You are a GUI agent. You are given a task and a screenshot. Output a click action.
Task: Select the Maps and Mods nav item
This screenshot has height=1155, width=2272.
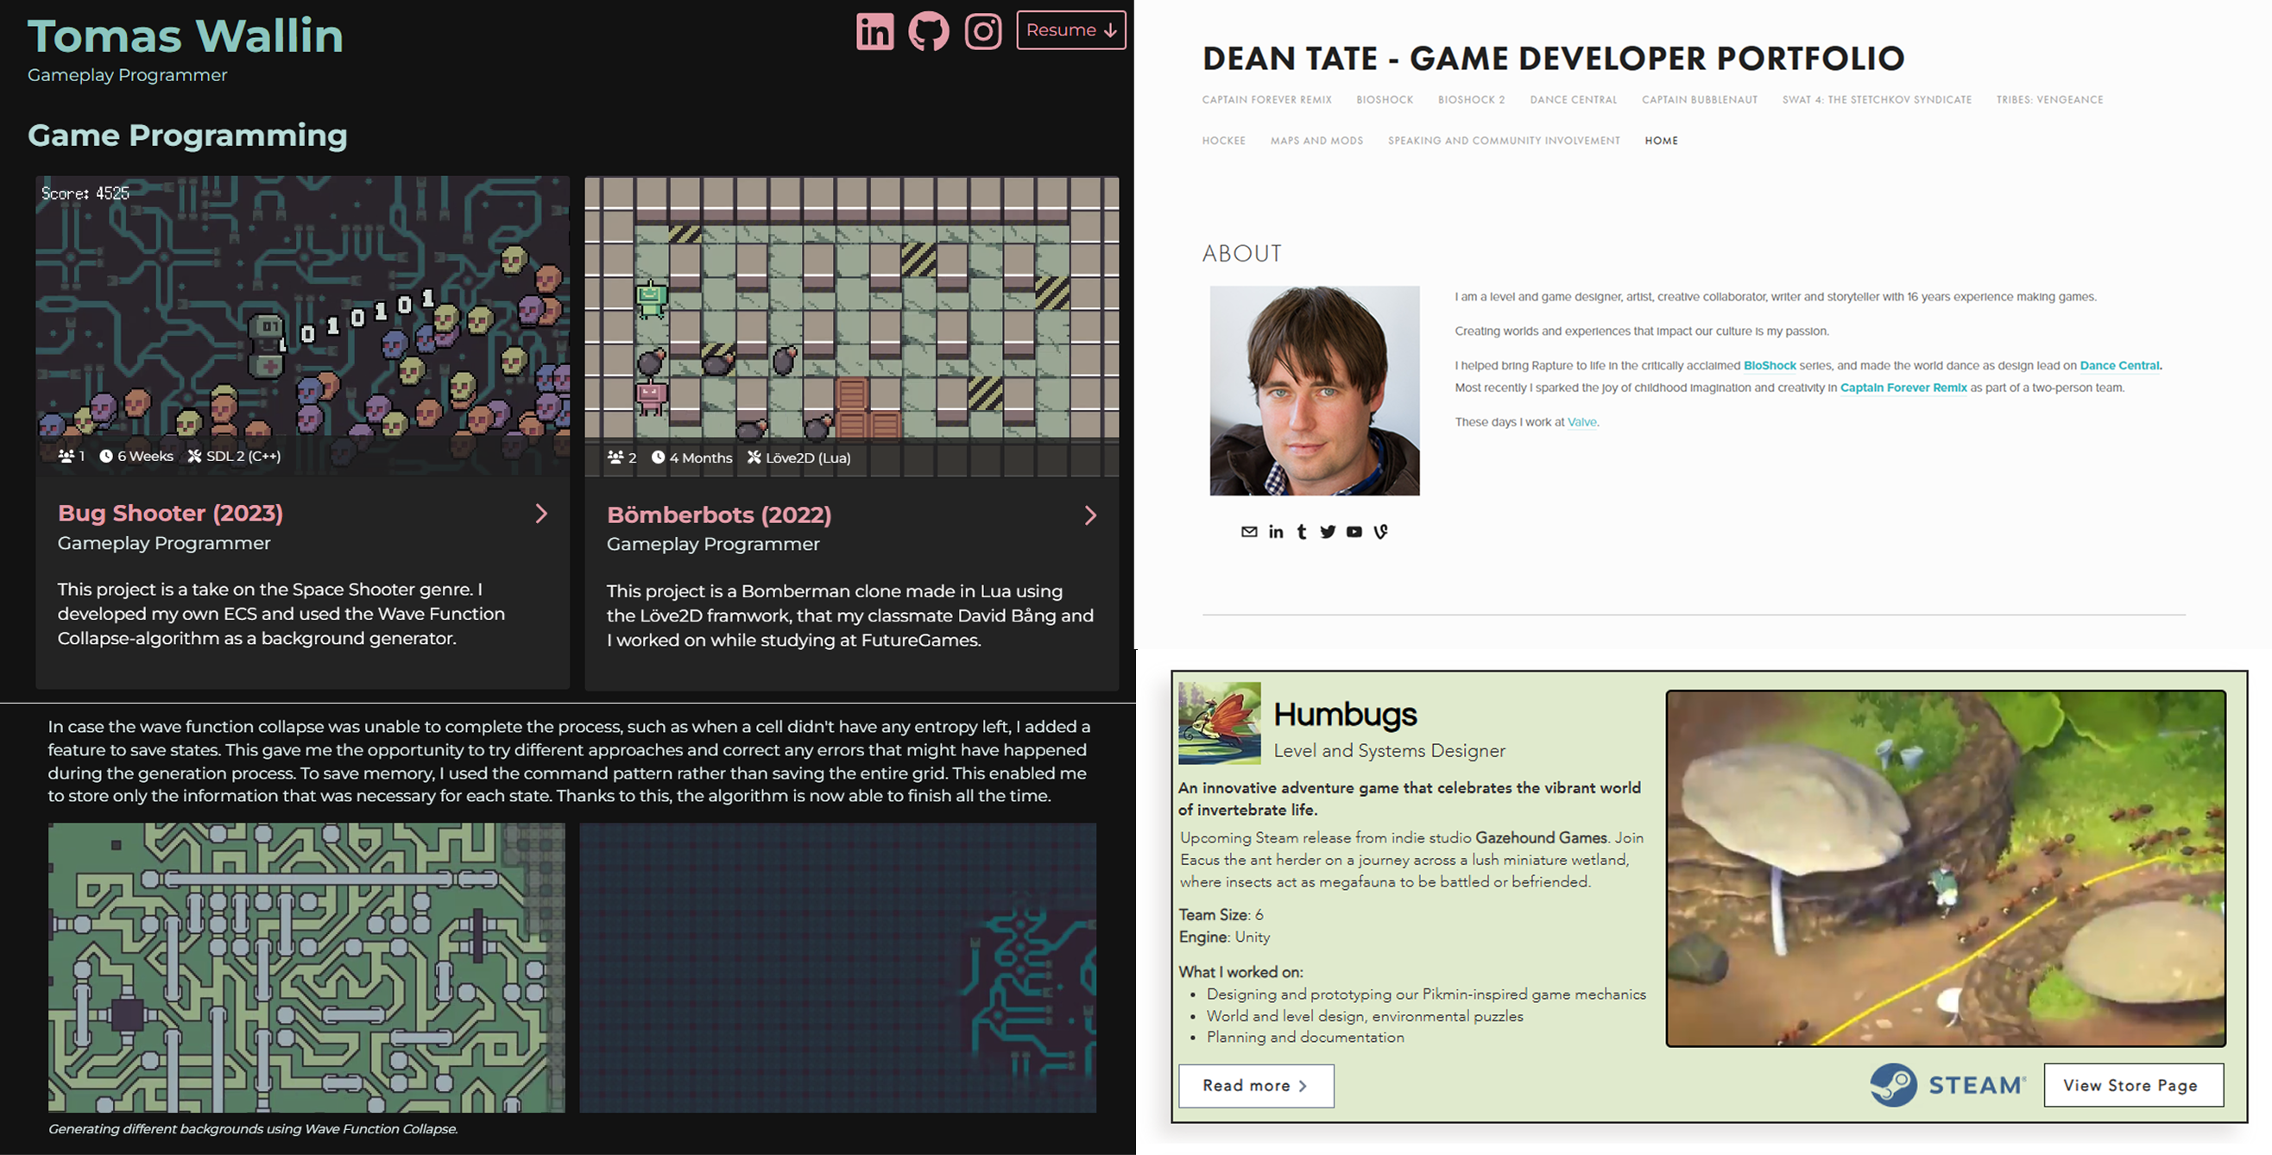[x=1316, y=140]
